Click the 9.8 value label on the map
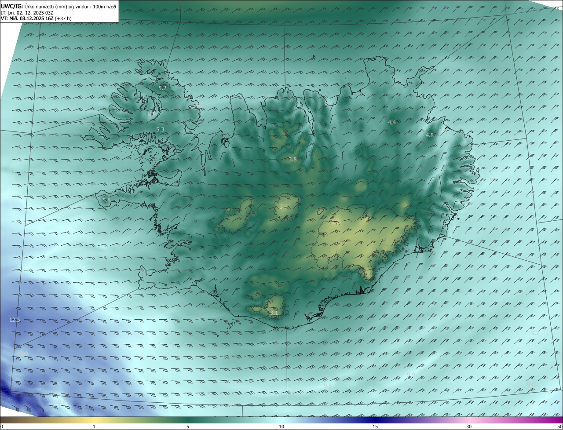This screenshot has height=430, width=563. click(328, 386)
